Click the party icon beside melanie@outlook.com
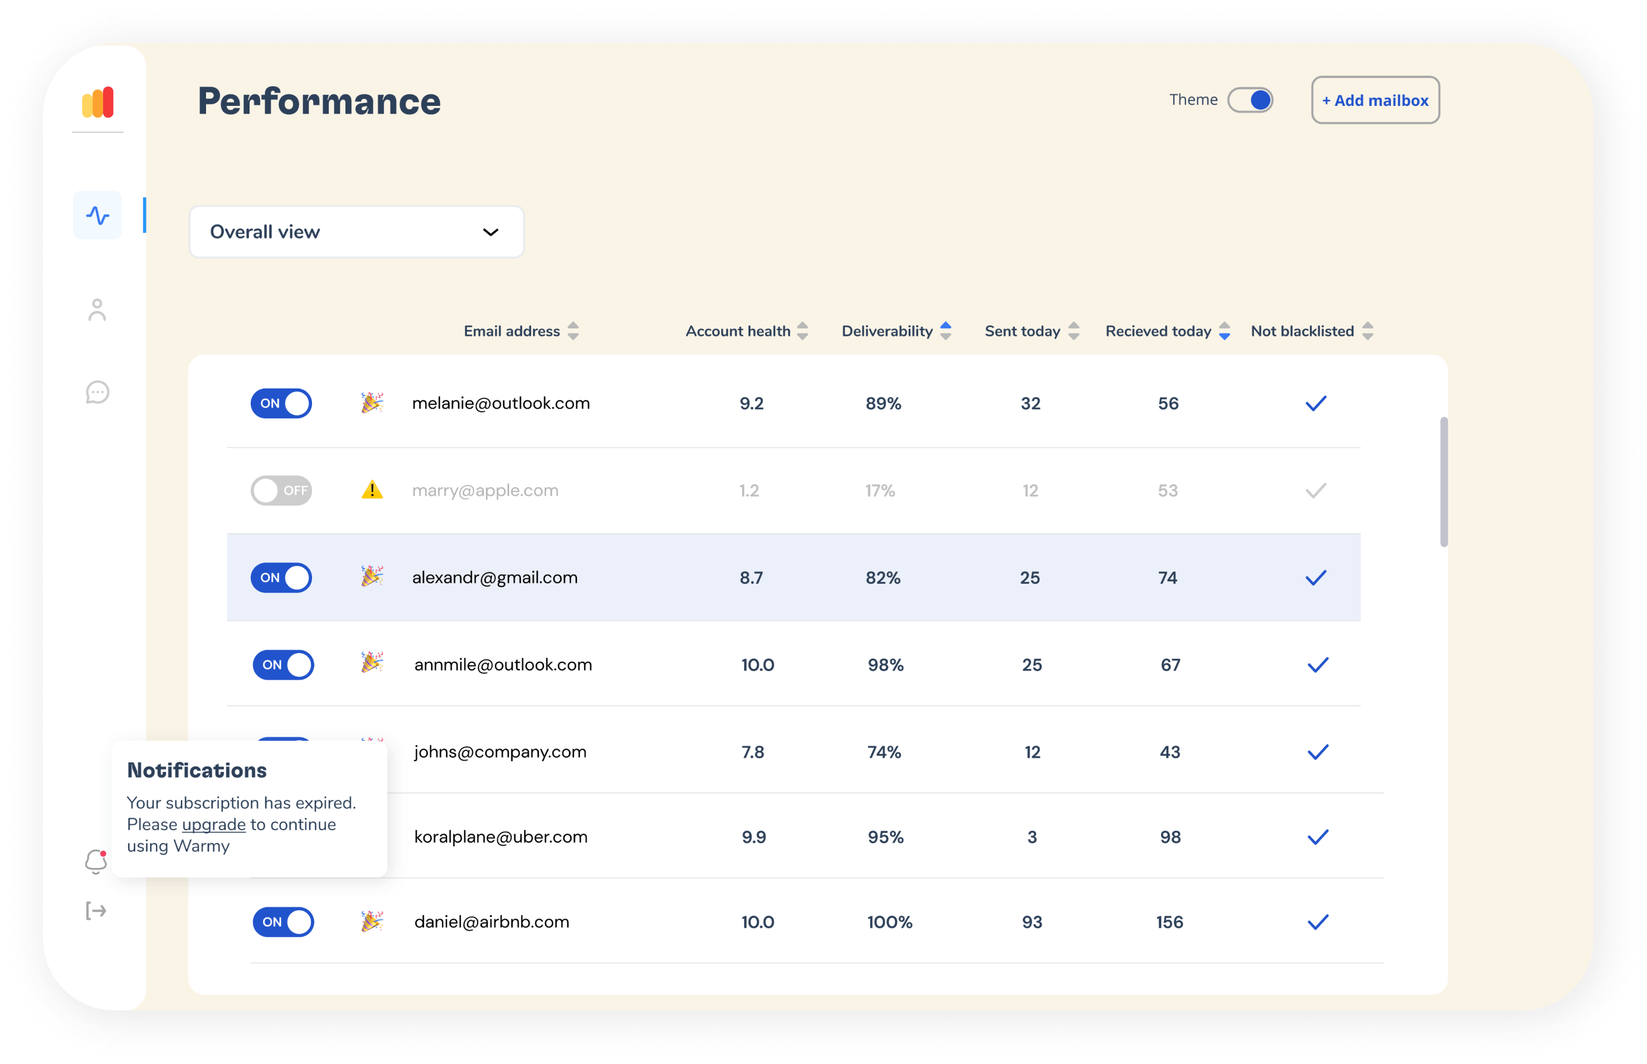 click(x=372, y=402)
